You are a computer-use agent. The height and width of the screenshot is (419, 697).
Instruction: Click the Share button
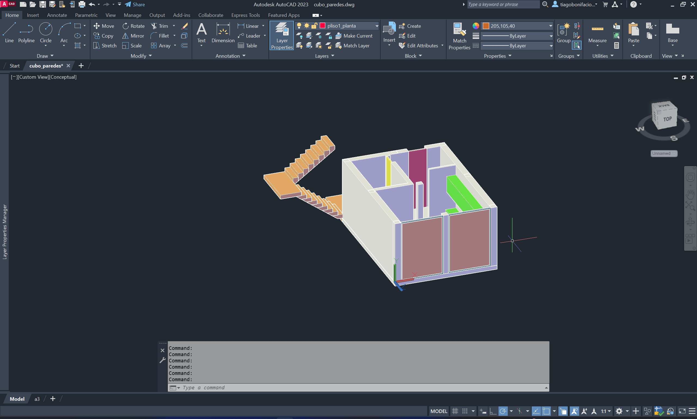(135, 5)
